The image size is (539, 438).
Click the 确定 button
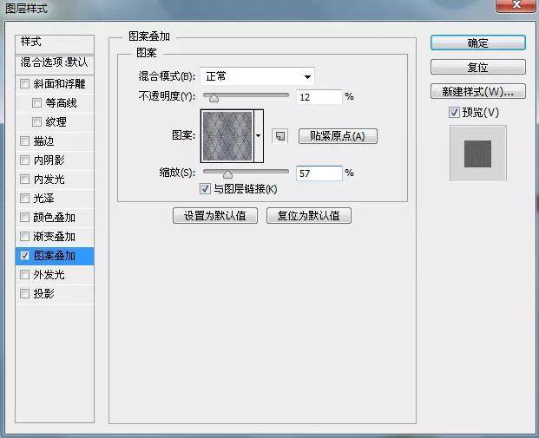click(x=477, y=42)
